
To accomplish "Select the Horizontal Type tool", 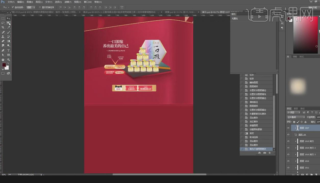I will coord(8,51).
